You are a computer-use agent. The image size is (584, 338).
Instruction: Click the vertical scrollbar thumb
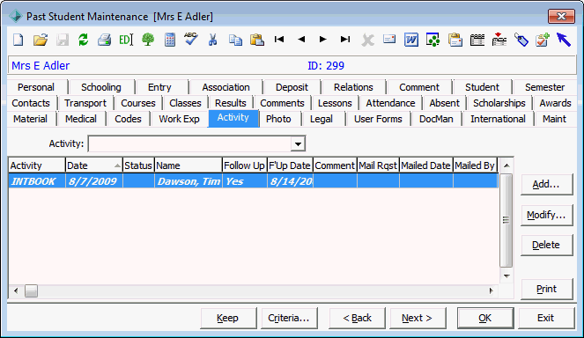(x=506, y=220)
